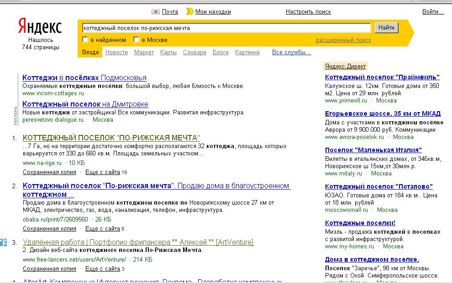Click the Войти login link
This screenshot has height=283, width=452.
pos(433,12)
